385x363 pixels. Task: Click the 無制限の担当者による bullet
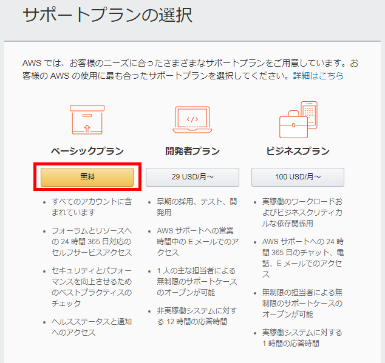tap(302, 303)
